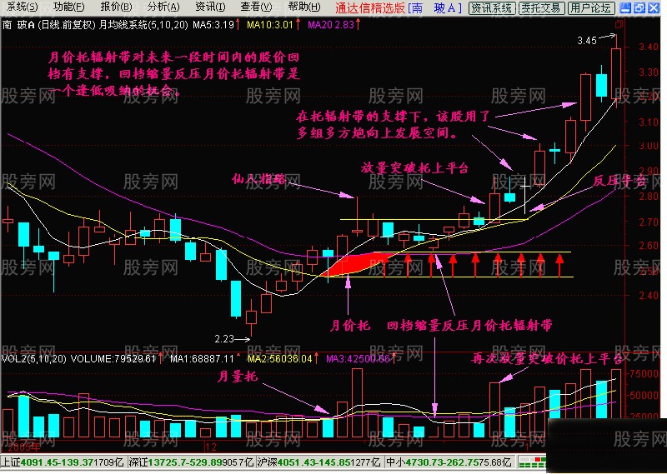Click the MA2:56036.04 volume average label
The width and height of the screenshot is (667, 474).
[280, 359]
